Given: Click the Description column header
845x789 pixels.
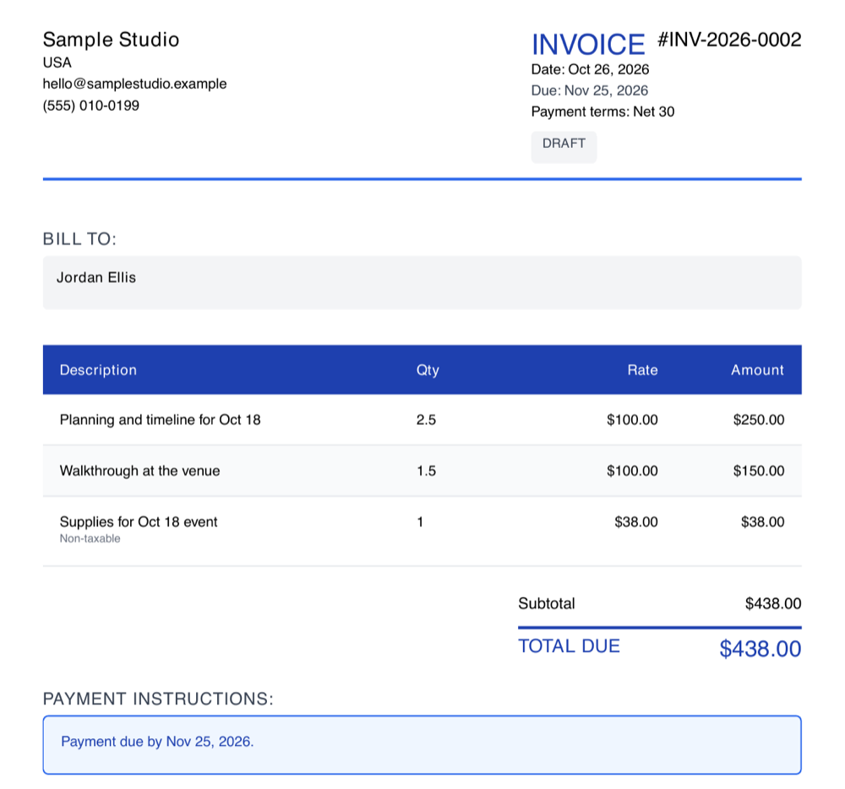Looking at the screenshot, I should click(x=98, y=370).
